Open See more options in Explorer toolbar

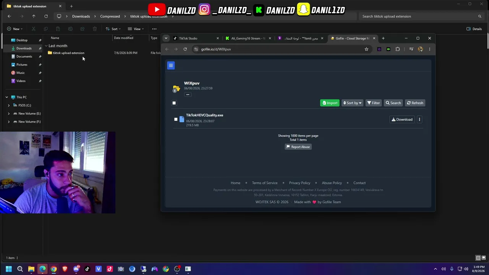154,29
